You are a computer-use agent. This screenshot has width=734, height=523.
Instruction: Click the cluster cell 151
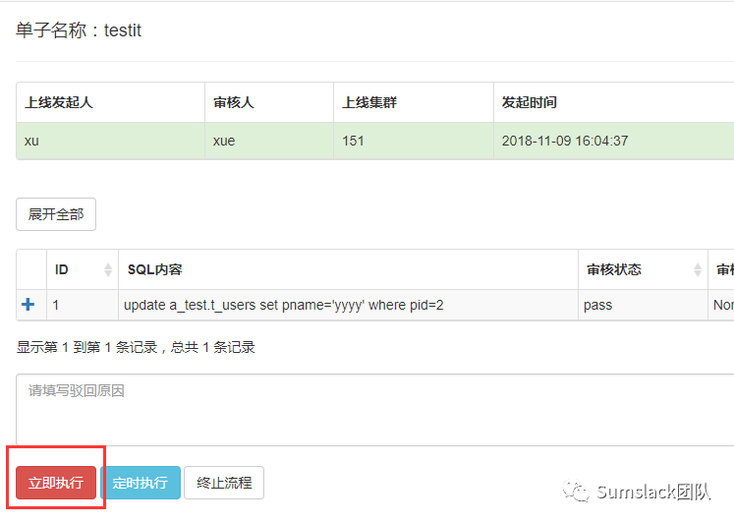coord(353,141)
